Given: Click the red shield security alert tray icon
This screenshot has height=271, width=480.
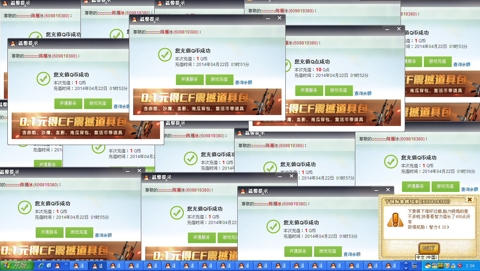Looking at the screenshot, I should [x=460, y=266].
